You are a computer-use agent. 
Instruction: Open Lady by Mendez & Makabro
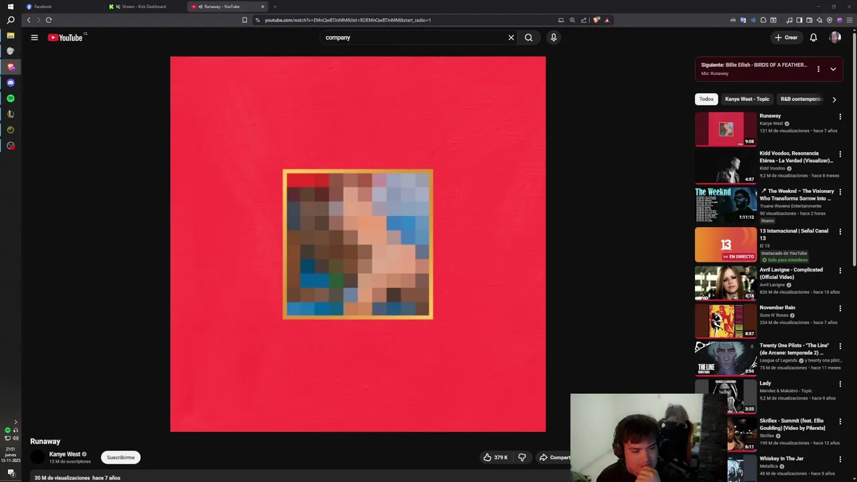click(765, 384)
